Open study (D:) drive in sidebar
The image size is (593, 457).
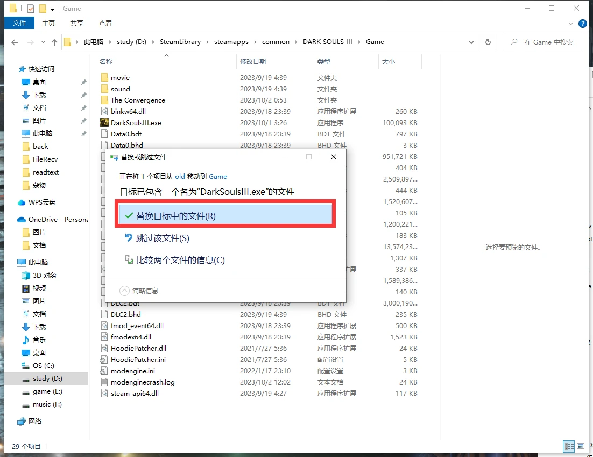click(47, 379)
